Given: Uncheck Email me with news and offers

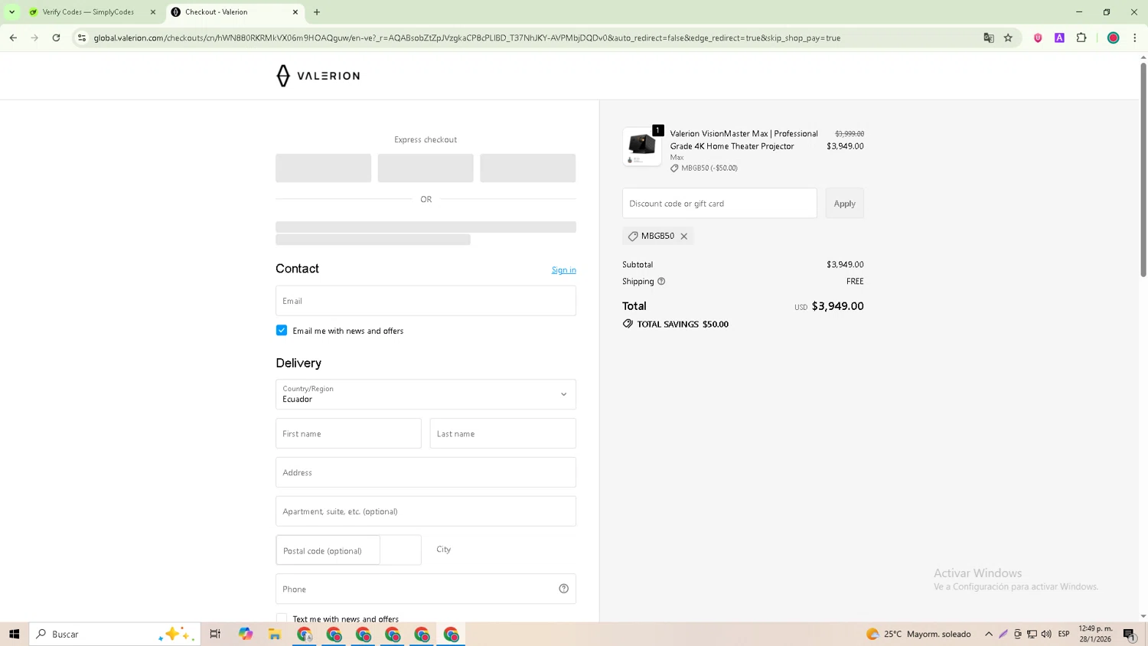Looking at the screenshot, I should point(282,331).
